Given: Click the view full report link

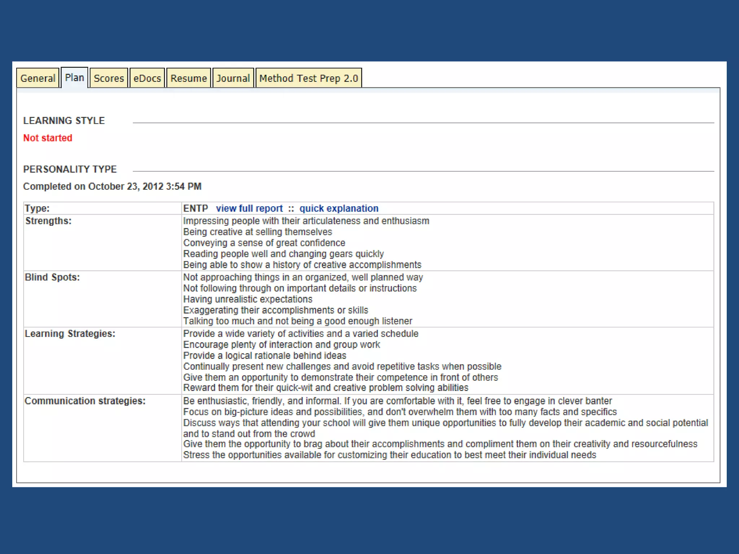Looking at the screenshot, I should (249, 208).
